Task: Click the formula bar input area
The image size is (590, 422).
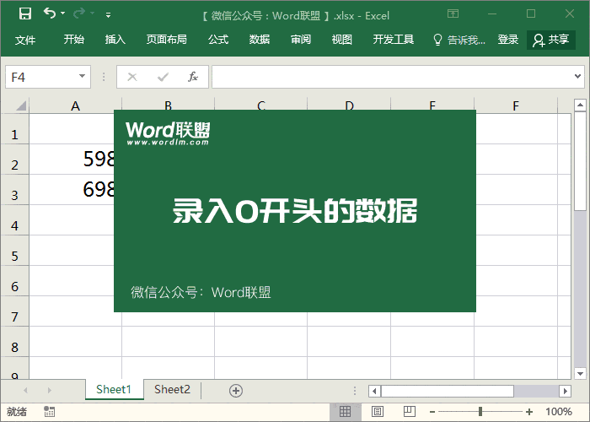Action: (391, 77)
